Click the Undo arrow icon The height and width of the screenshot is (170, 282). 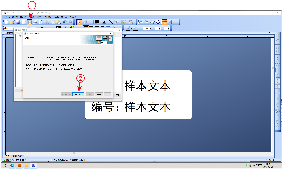coord(65,22)
